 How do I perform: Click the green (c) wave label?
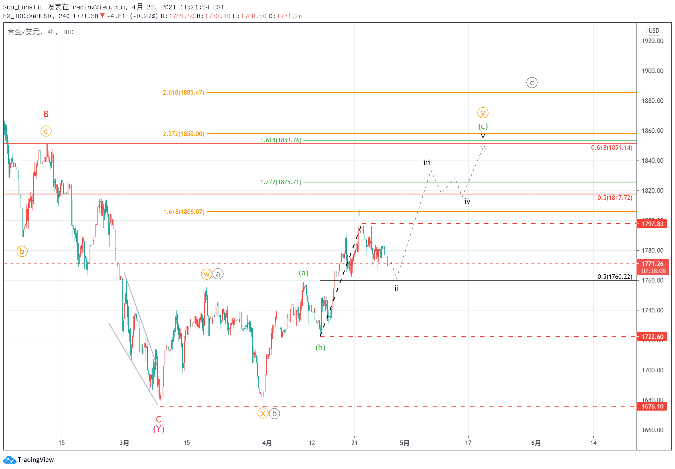tap(483, 126)
